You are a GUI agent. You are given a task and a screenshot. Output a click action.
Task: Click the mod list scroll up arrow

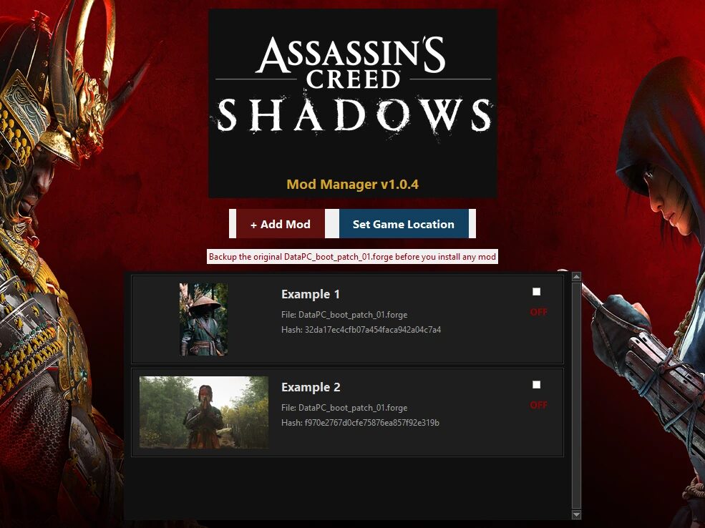[576, 277]
